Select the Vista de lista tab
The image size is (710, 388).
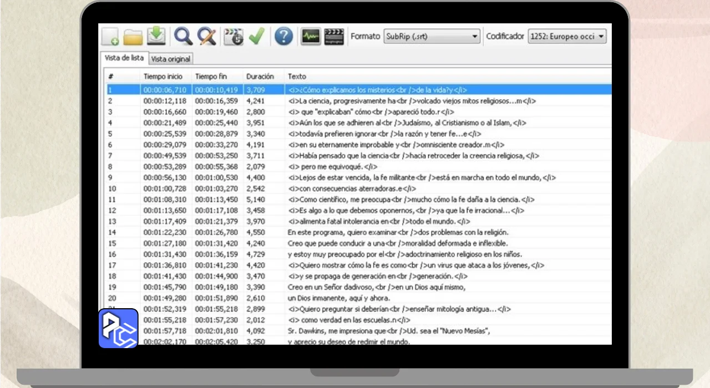(x=124, y=58)
